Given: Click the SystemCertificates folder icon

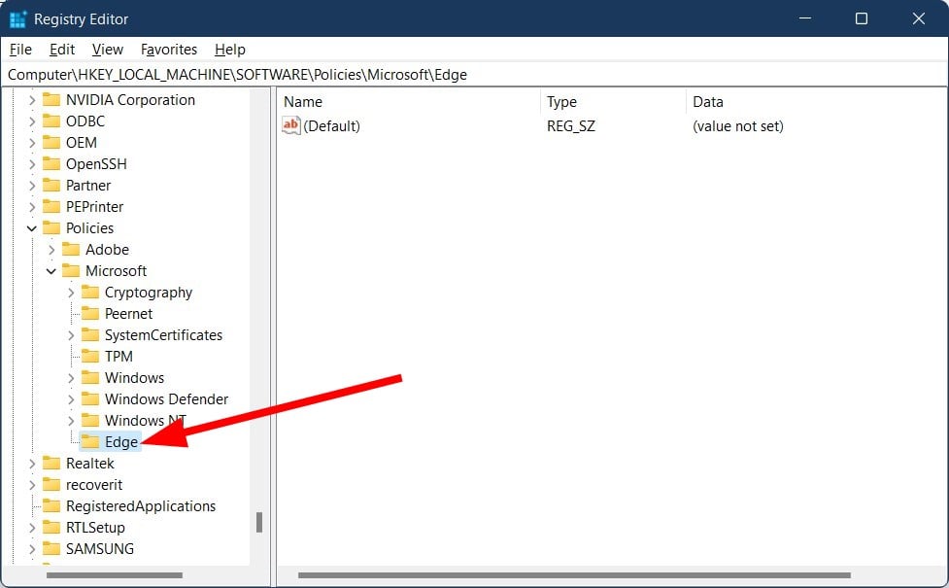Looking at the screenshot, I should [x=90, y=335].
